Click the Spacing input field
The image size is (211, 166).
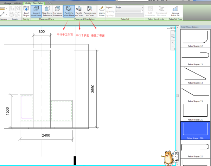129,16
